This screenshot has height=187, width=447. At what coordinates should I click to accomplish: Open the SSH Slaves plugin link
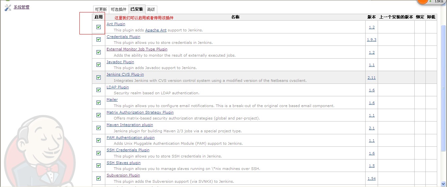(x=124, y=163)
